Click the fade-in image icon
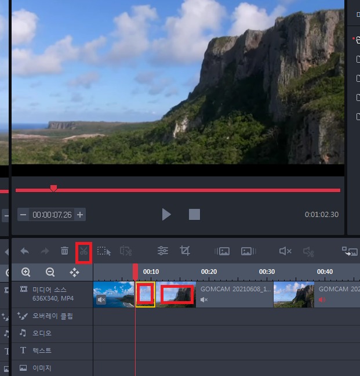 222,251
